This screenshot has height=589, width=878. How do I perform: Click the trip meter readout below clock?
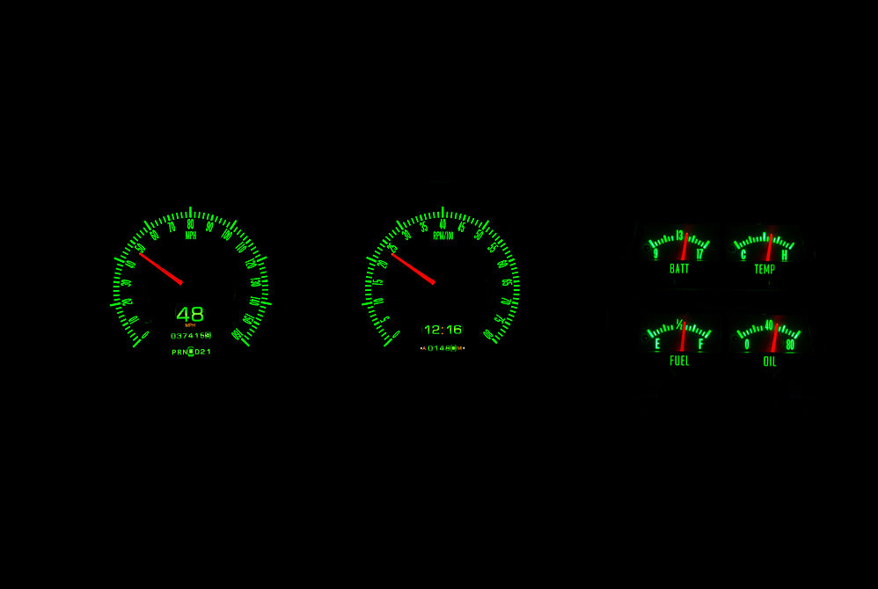(x=443, y=348)
